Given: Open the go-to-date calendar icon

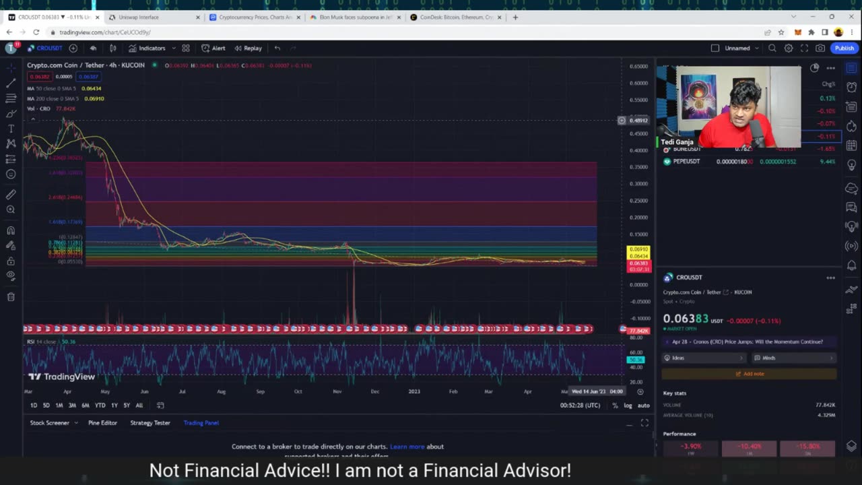Looking at the screenshot, I should tap(160, 406).
